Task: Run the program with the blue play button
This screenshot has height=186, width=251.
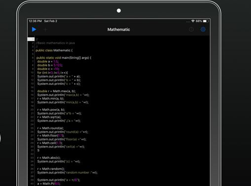Action: [x=34, y=30]
